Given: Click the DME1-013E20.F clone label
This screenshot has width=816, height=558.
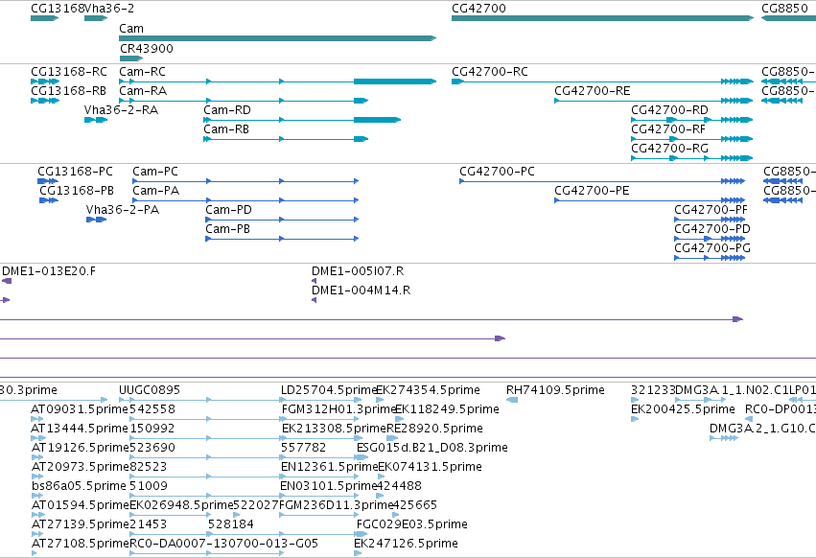Looking at the screenshot, I should [49, 271].
